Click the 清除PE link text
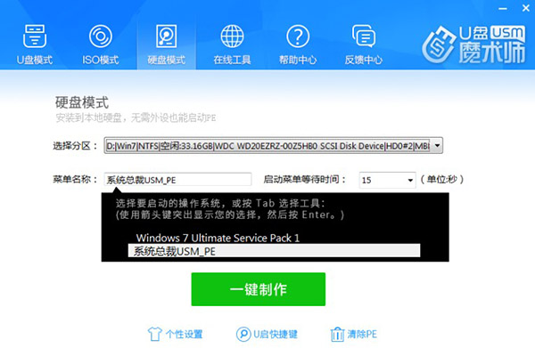The image size is (535, 348). [362, 335]
